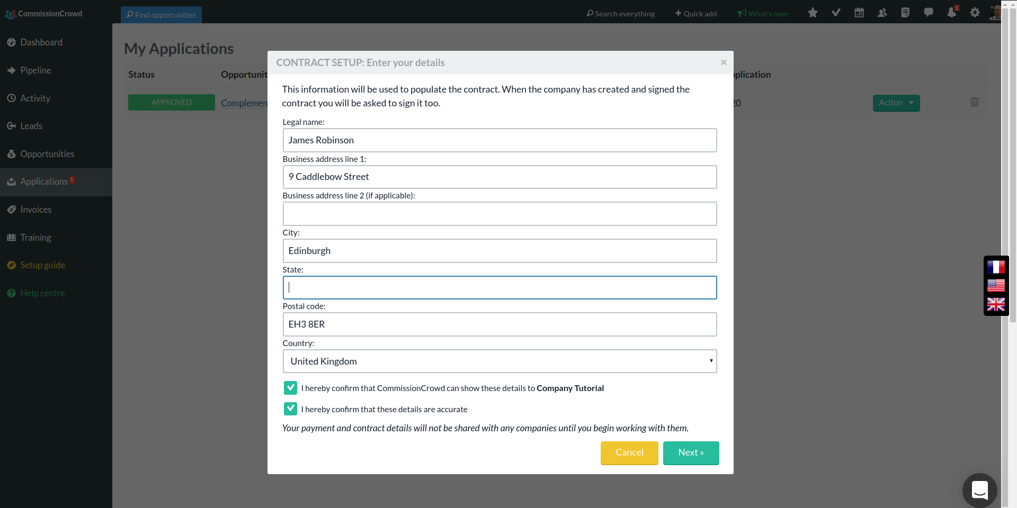
Task: Click the contacts people icon in the top bar
Action: (x=882, y=13)
